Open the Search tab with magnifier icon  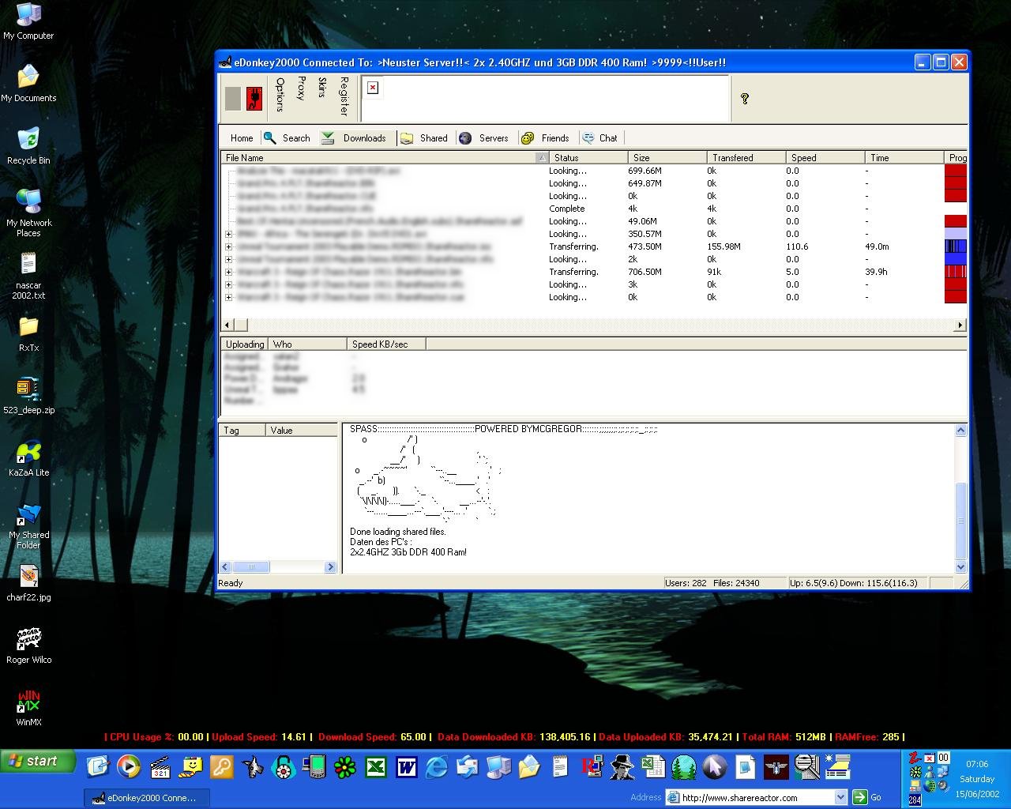click(287, 138)
